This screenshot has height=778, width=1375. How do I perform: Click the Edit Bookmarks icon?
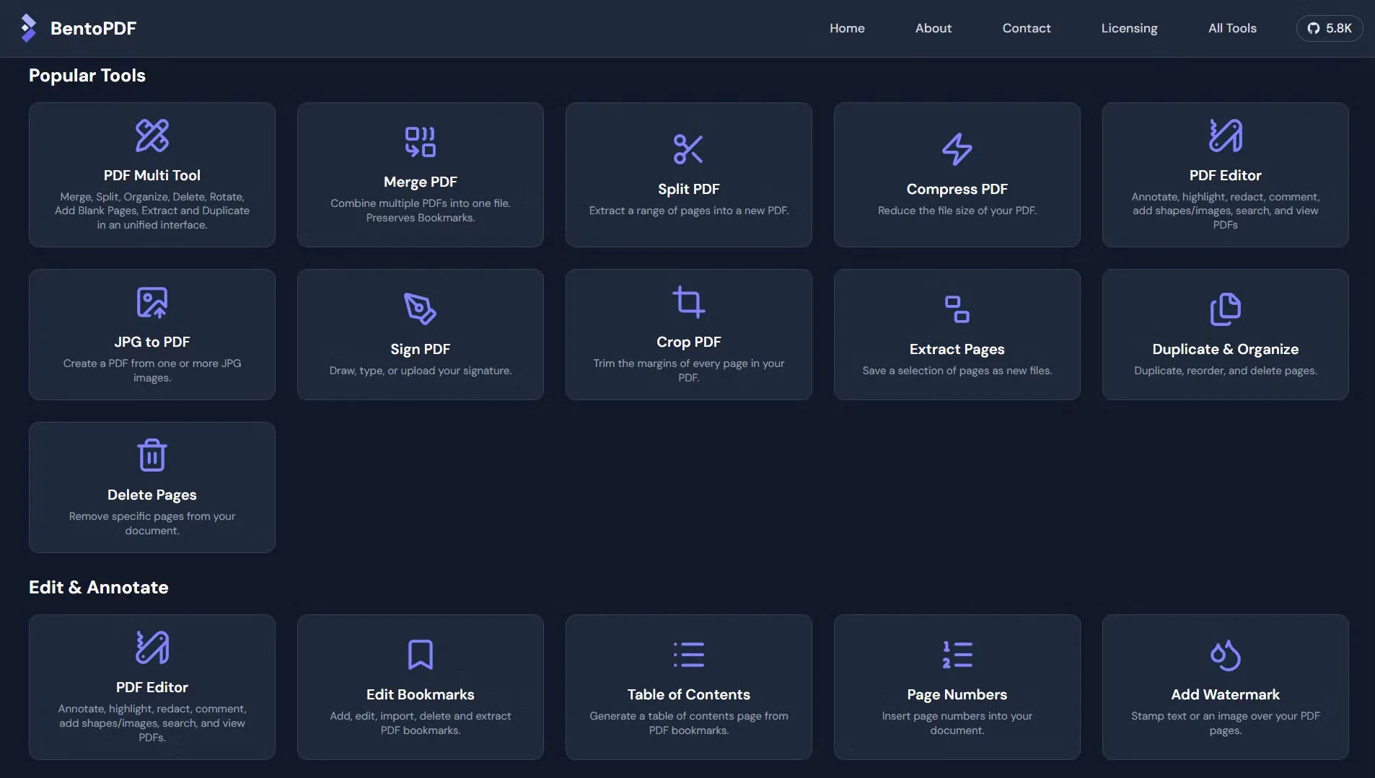click(x=419, y=655)
